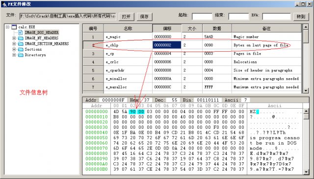
Task: Select the IMAGE_DOS_HEADER document icon
Action: pos(21,32)
